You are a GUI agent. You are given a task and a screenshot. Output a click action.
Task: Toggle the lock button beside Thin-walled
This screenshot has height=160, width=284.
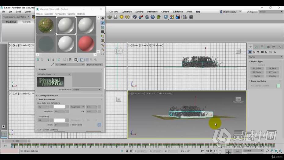[99, 125]
